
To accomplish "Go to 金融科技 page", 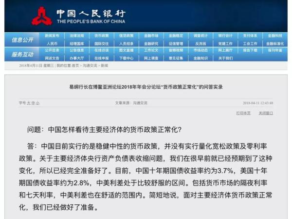I will point(275,36).
